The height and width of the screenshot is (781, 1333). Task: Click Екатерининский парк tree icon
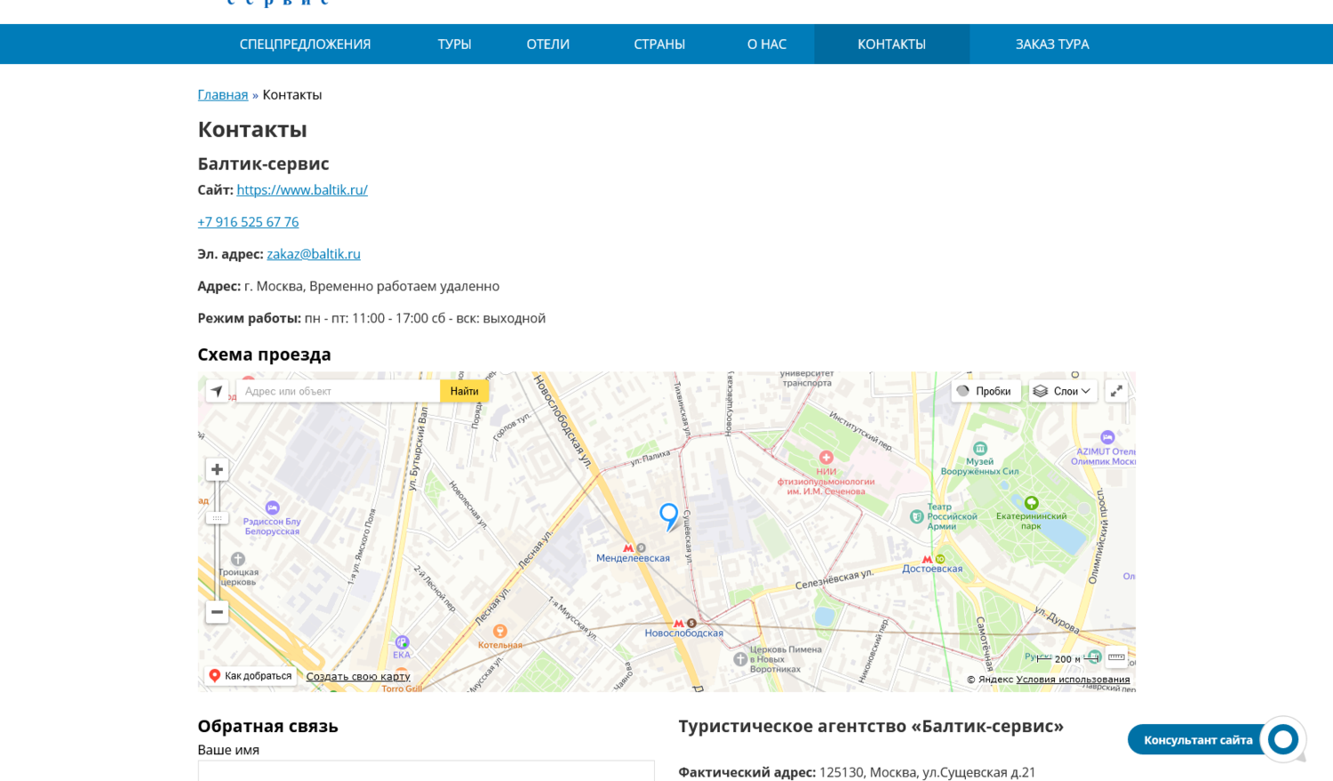point(1031,504)
